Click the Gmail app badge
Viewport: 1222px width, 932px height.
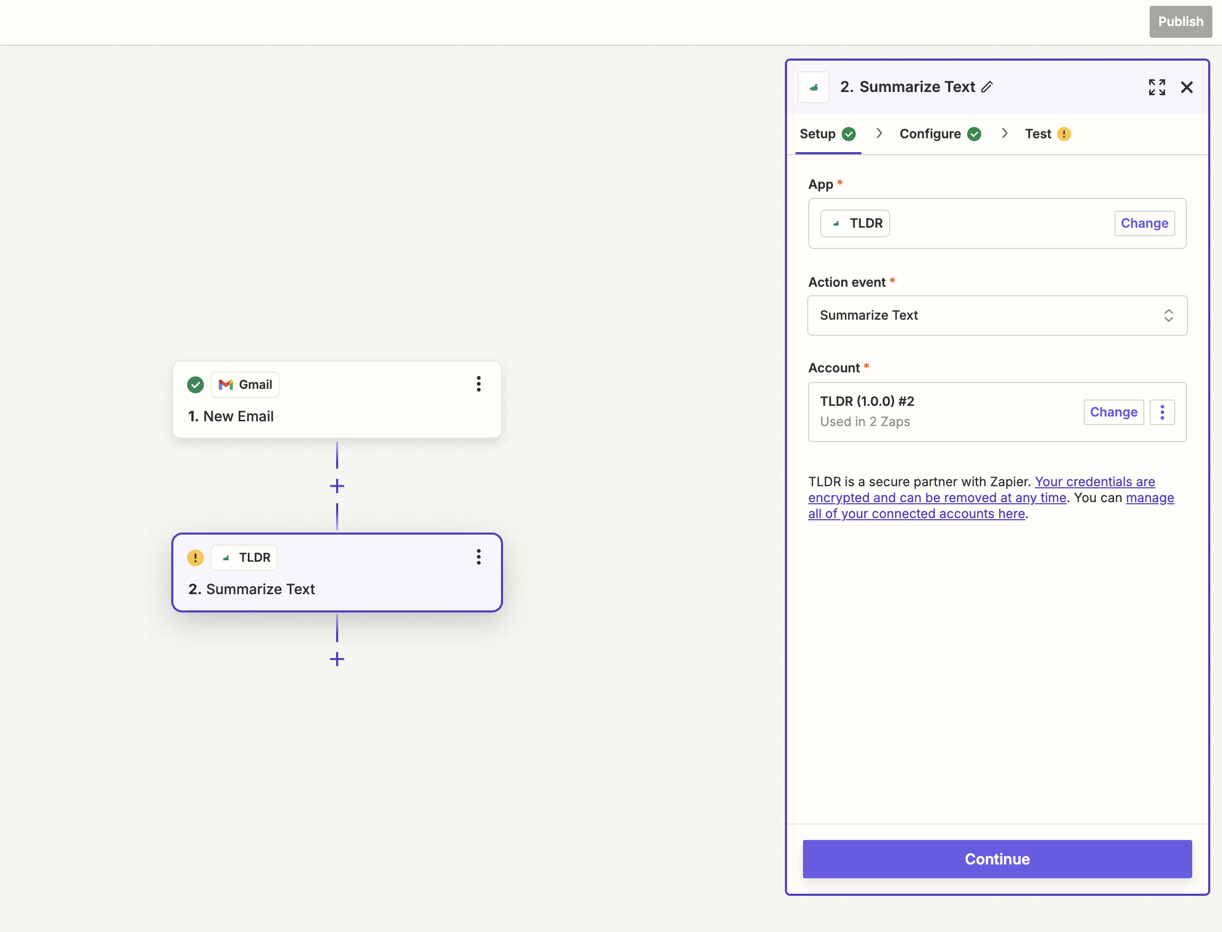pyautogui.click(x=245, y=385)
